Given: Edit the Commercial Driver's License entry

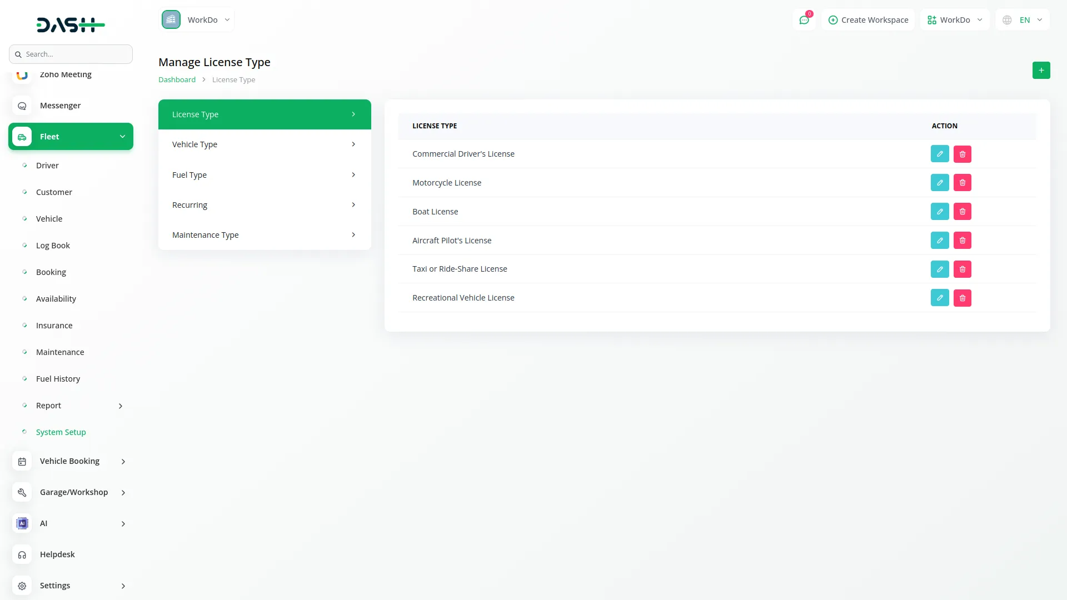Looking at the screenshot, I should (x=939, y=154).
